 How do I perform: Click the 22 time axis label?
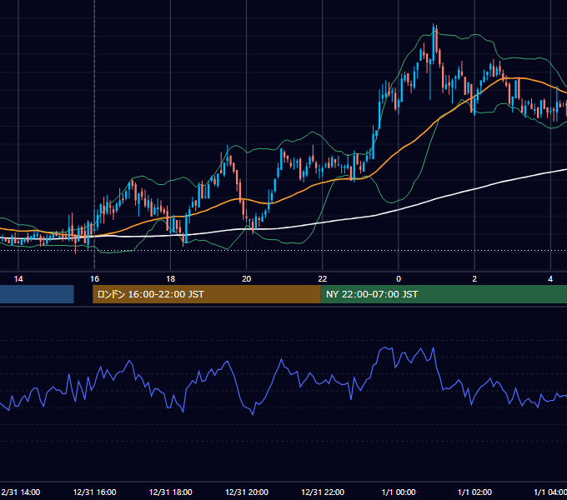[322, 279]
